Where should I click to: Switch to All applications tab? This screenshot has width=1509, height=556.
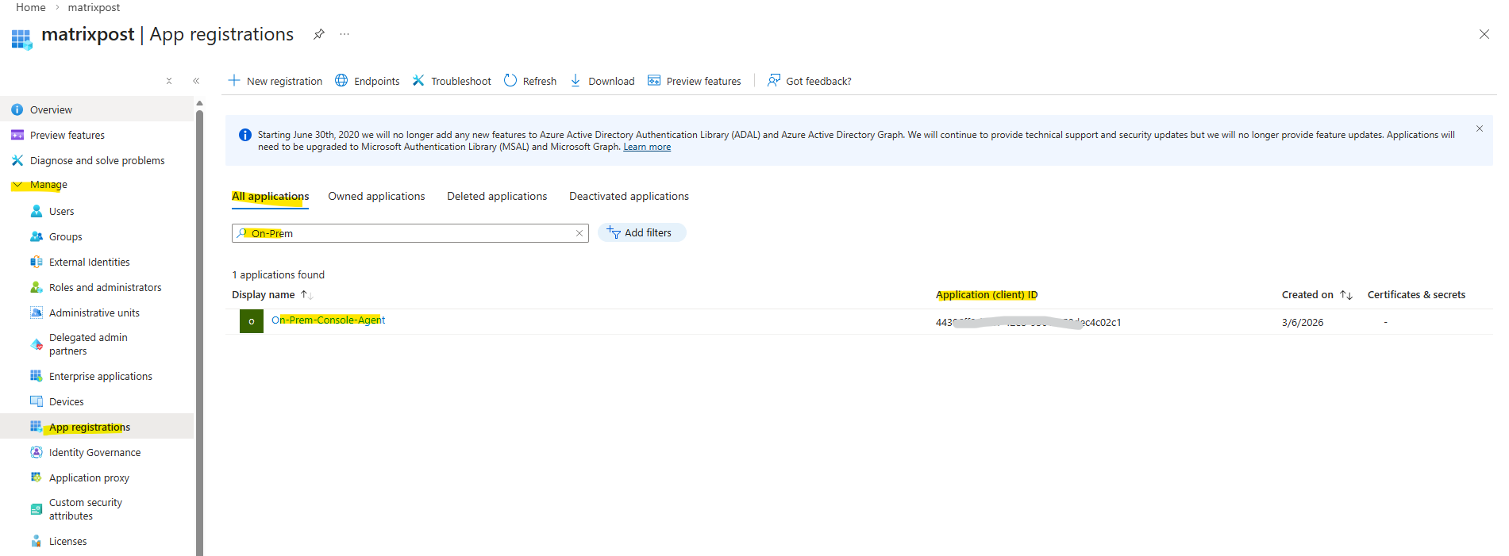coord(270,196)
